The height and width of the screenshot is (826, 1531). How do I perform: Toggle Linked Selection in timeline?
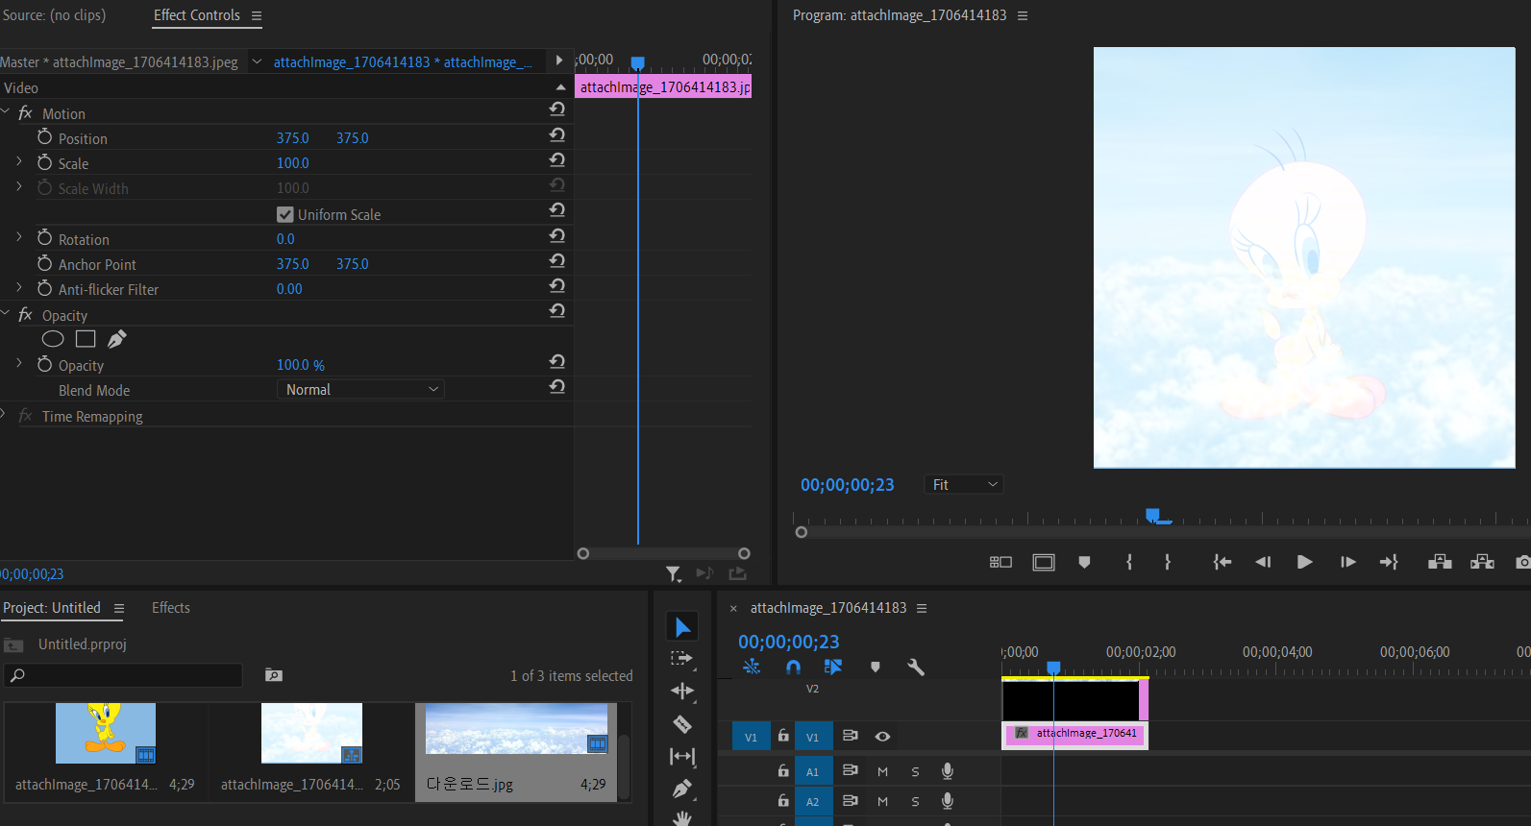[832, 667]
